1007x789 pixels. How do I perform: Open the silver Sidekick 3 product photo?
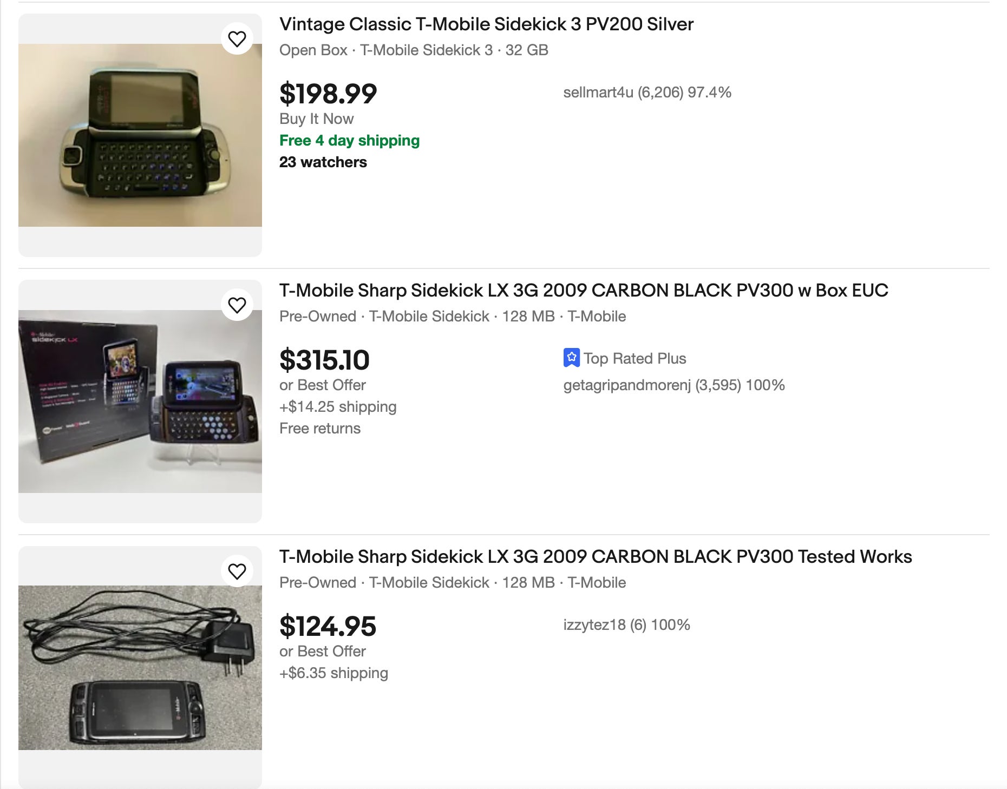(x=140, y=135)
